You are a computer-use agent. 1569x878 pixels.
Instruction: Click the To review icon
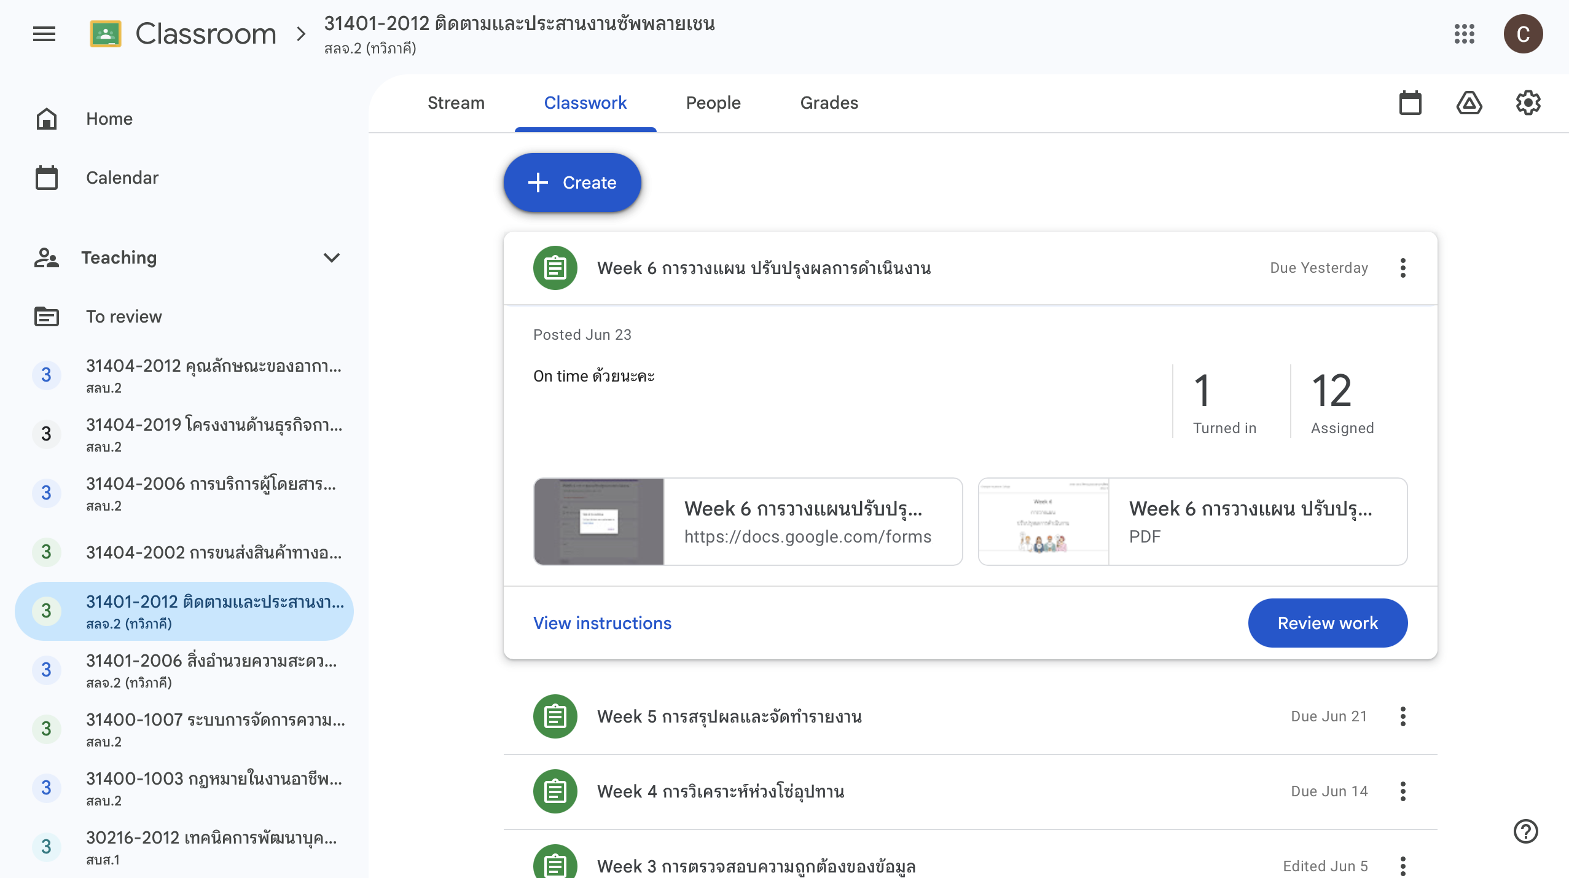[x=47, y=316]
